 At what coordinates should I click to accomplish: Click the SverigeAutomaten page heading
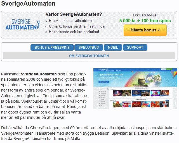[x=28, y=3]
